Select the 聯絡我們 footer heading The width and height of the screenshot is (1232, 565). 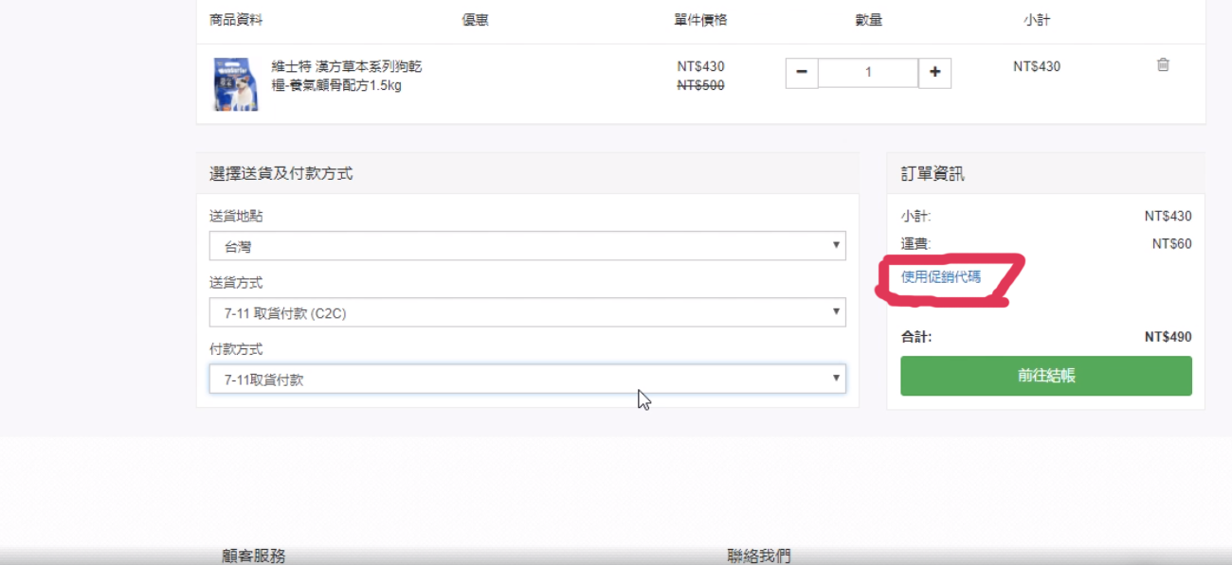pyautogui.click(x=758, y=556)
